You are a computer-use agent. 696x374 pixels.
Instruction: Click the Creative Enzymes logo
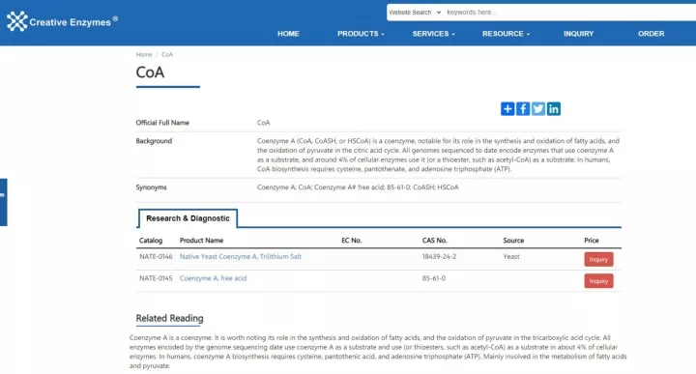pyautogui.click(x=62, y=21)
